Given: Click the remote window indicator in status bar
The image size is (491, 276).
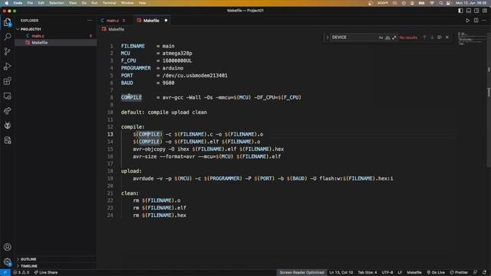Looking at the screenshot, I should 5,273.
